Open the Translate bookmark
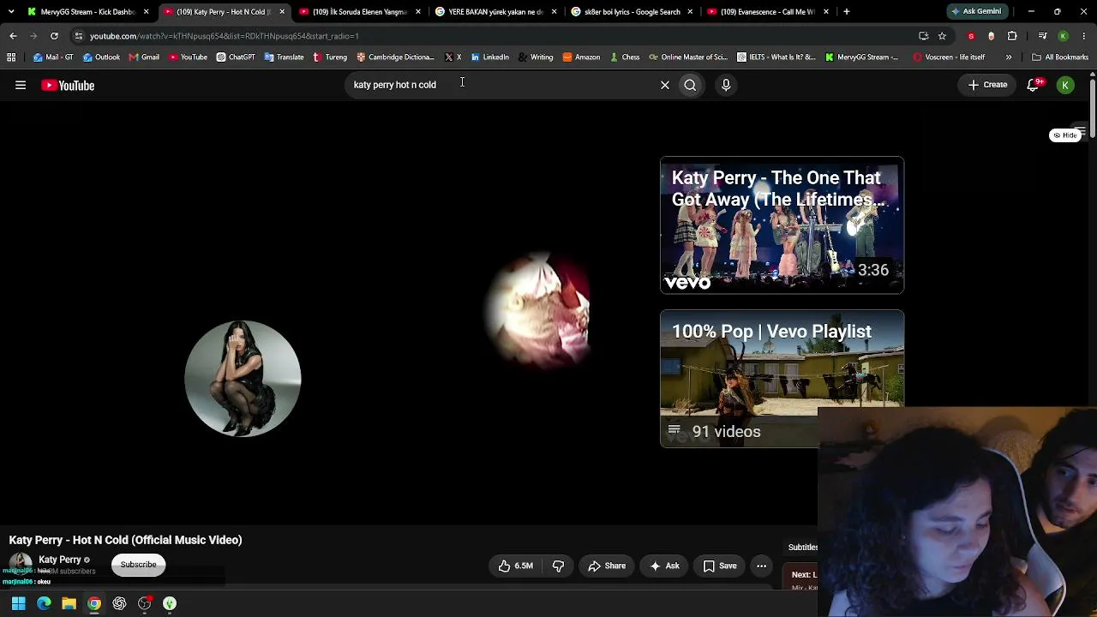The image size is (1097, 617). [x=284, y=57]
